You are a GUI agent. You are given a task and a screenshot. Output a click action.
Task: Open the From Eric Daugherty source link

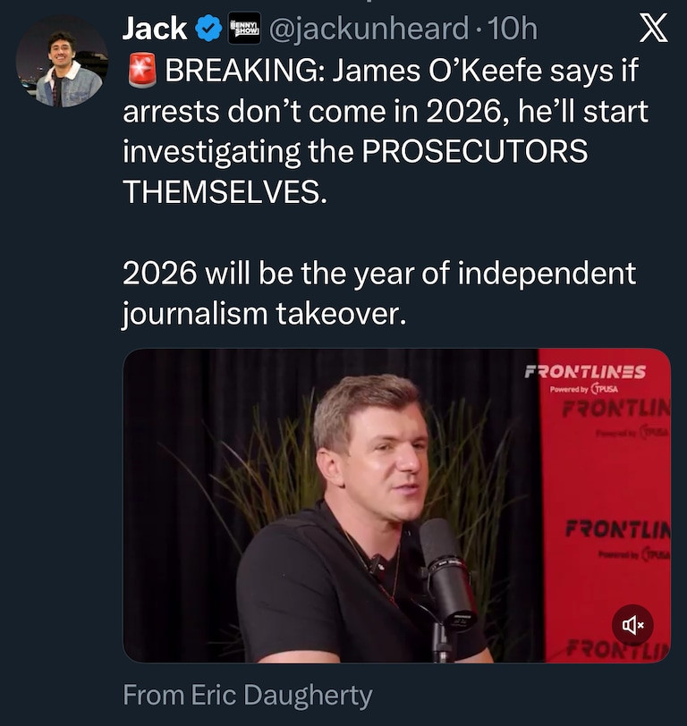pyautogui.click(x=247, y=695)
